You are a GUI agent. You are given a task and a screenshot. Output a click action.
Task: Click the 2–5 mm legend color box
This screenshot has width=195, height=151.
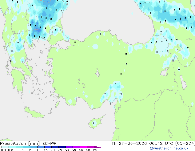click(x=26, y=147)
